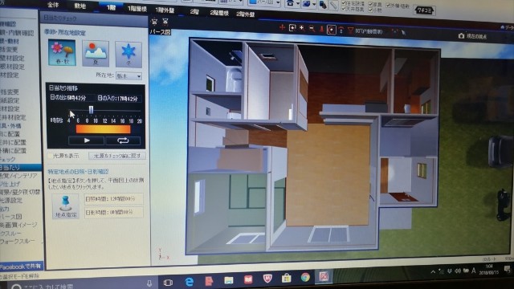This screenshot has height=289, width=514.
Task: Open File Explorer from the taskbar
Action: [228, 280]
